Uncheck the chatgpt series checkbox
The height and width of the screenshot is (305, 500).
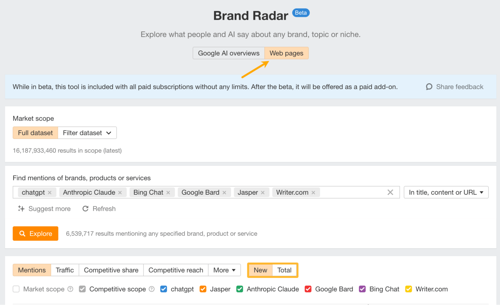[x=164, y=289]
